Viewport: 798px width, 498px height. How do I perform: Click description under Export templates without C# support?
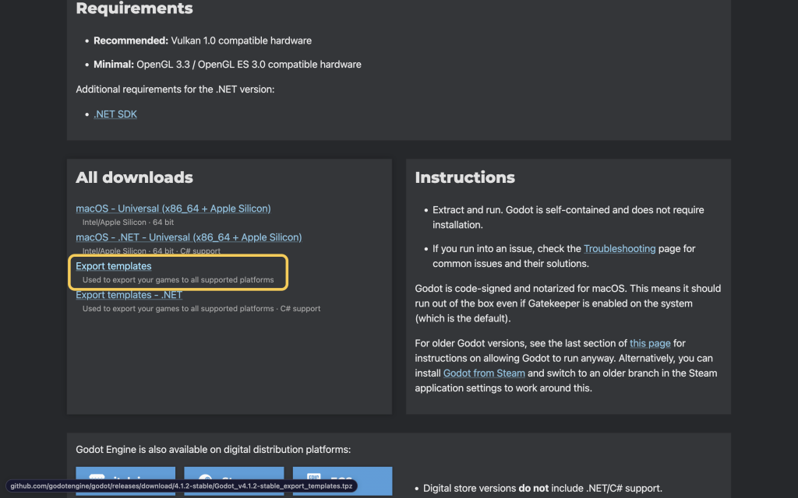click(x=178, y=280)
